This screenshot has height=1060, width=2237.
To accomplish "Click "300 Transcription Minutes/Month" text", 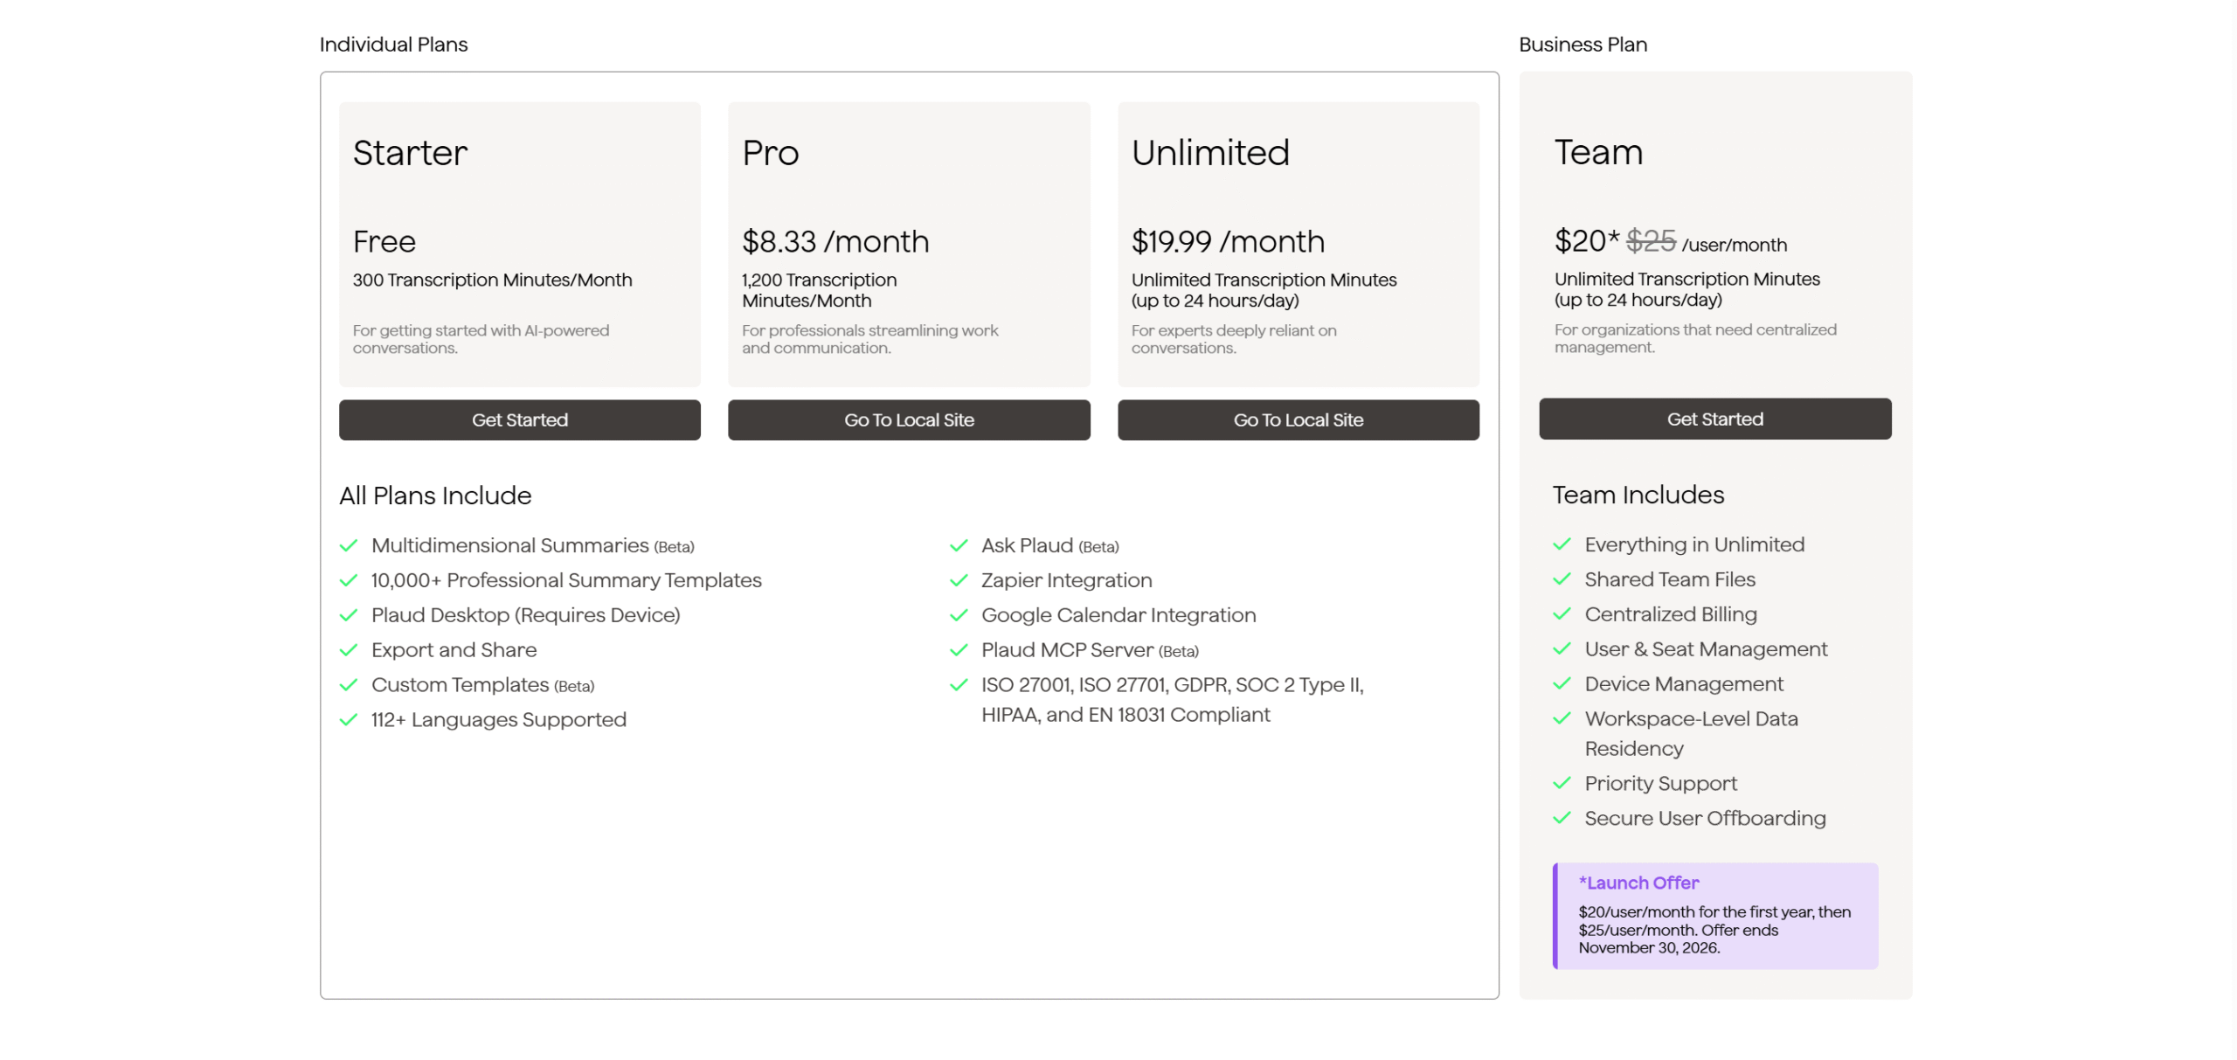I will point(492,281).
